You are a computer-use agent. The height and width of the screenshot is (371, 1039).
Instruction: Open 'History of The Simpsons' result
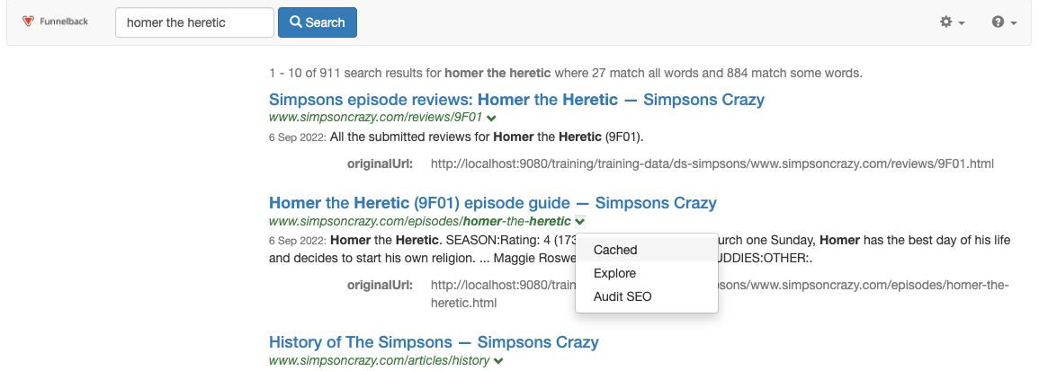[x=434, y=342]
